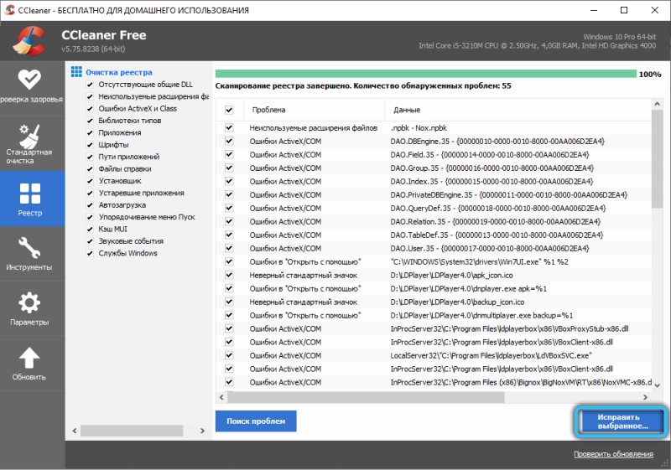Click the category panel scroll-left arrow
Image resolution: width=671 pixels, height=470 pixels.
point(75,431)
